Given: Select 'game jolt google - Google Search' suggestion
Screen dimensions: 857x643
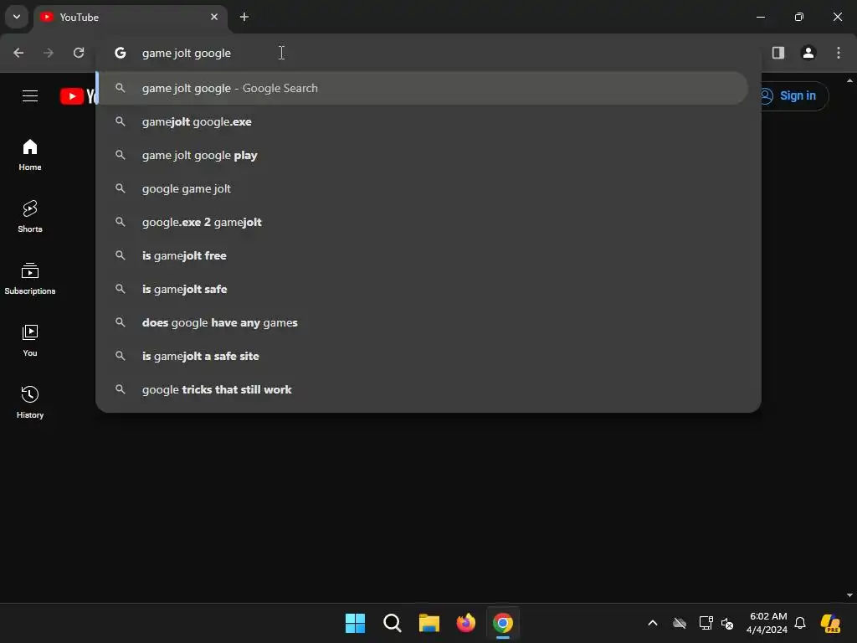Looking at the screenshot, I should [x=423, y=88].
